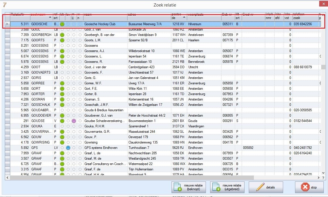The width and height of the screenshot is (328, 197).
Task: Click empty lev circle in Goudse row
Action: tap(68, 121)
